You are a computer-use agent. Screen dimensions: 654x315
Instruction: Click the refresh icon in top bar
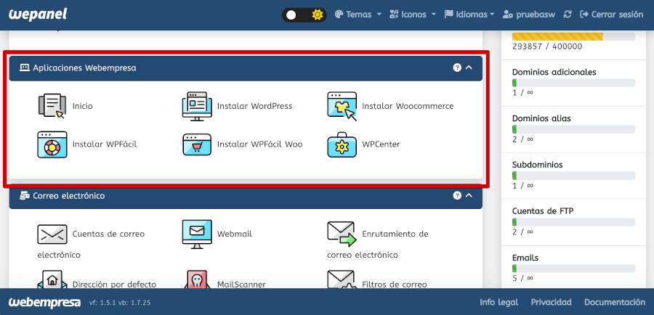coord(568,15)
